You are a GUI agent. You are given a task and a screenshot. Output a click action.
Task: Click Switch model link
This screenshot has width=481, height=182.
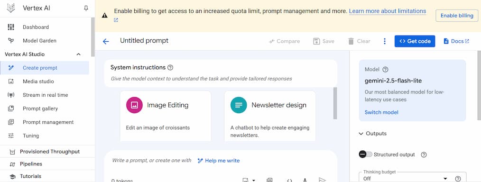click(x=381, y=112)
